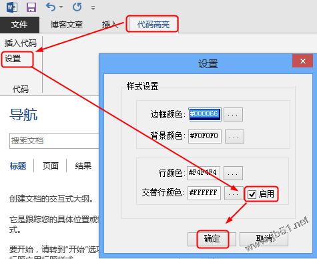Open the undo history dropdown arrow
The image size is (317, 259).
tap(61, 7)
